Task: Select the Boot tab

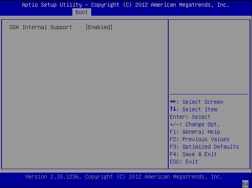Action: tap(82, 12)
